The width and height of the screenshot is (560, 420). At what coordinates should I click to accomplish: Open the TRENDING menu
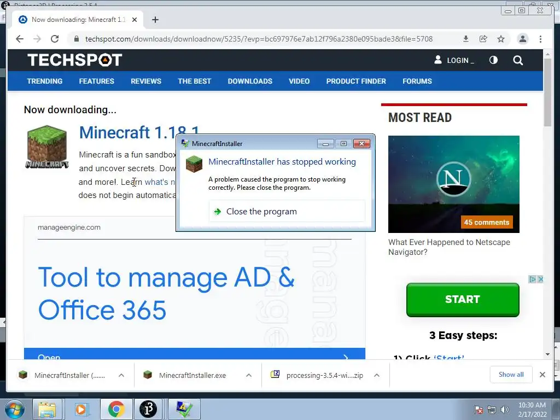(x=45, y=81)
